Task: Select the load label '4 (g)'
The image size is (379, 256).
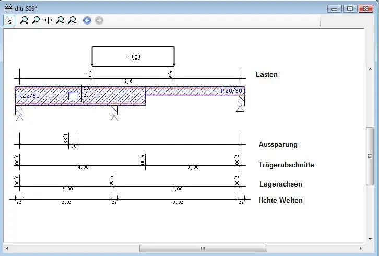Action: coord(133,56)
